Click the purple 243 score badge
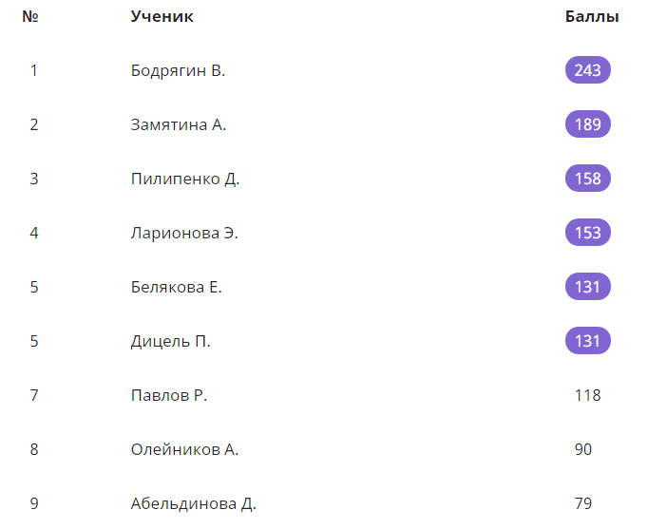Image resolution: width=648 pixels, height=529 pixels. (x=587, y=70)
